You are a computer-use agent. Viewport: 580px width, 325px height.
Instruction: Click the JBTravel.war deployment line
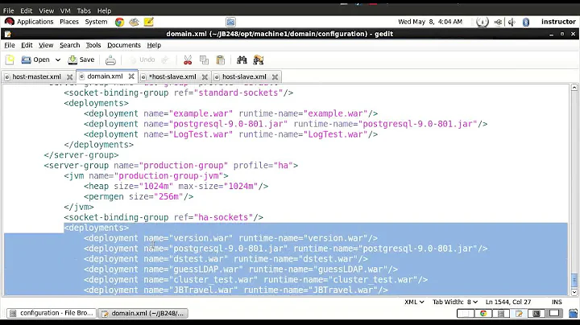tap(236, 290)
